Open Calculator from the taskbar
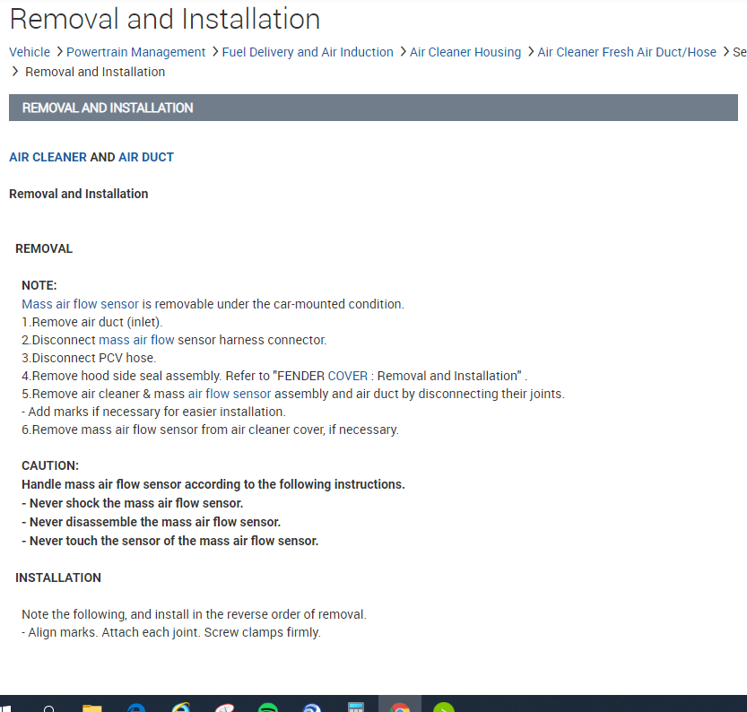The image size is (747, 712). click(356, 708)
